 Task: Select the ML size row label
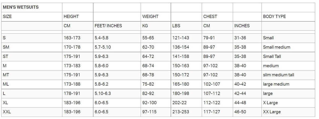6,84
